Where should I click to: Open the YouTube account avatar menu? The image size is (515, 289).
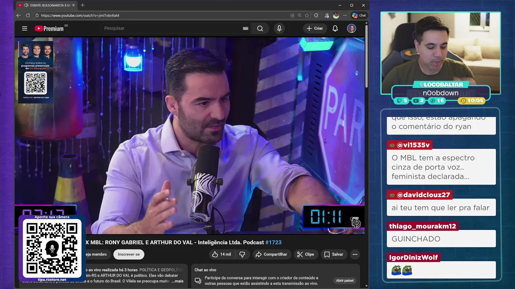[352, 28]
